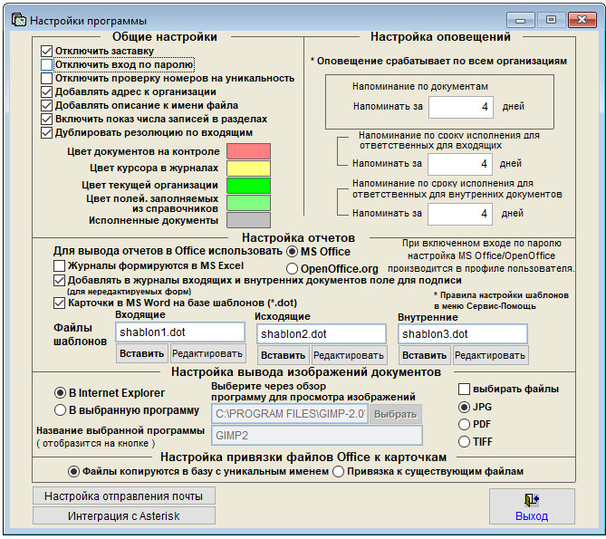Open Настройка отправления почты
The image size is (606, 539).
(124, 496)
